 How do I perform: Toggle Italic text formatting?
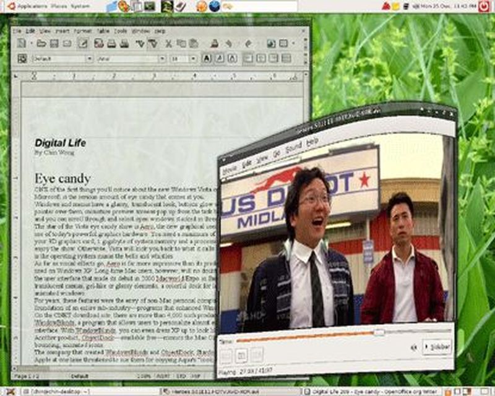220,58
